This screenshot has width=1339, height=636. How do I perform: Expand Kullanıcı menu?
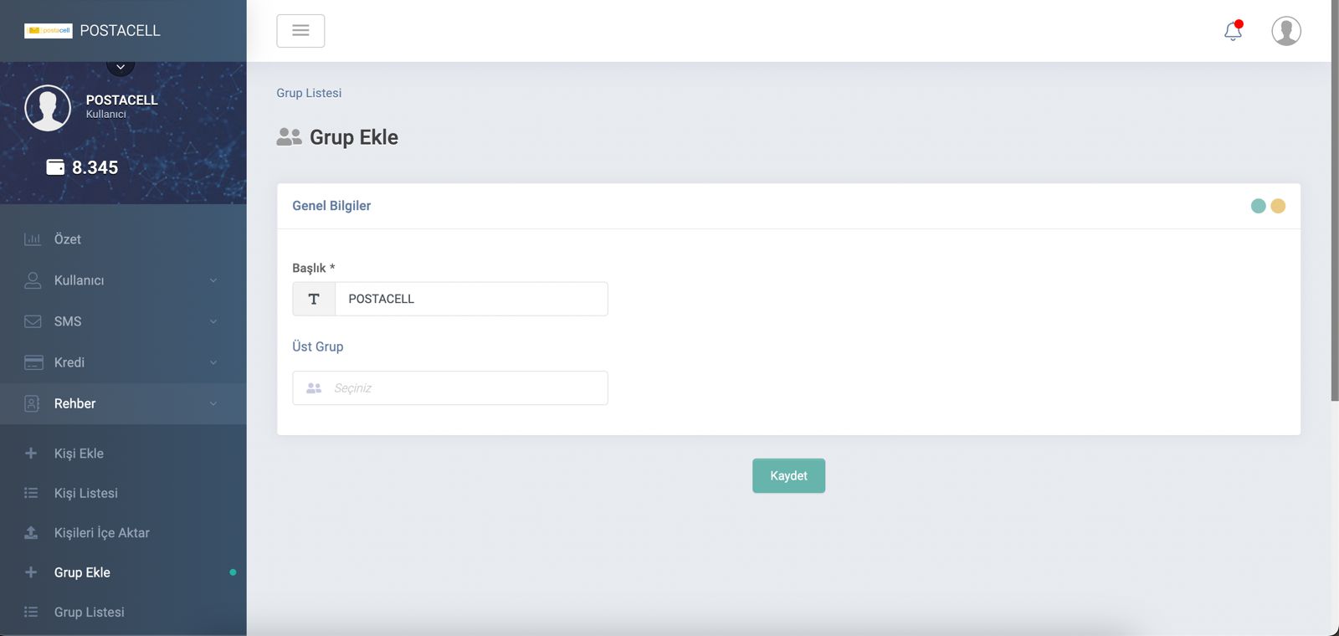pyautogui.click(x=123, y=280)
